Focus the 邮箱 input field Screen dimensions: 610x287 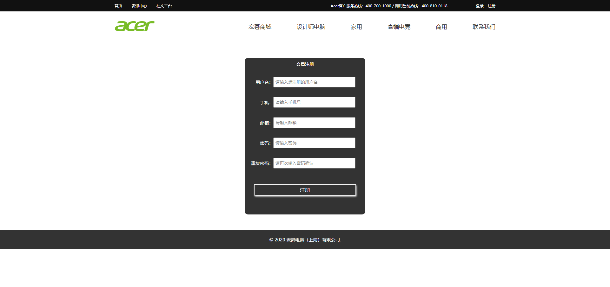click(314, 123)
